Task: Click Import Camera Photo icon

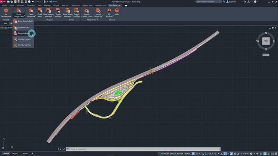Action: (x=87, y=10)
